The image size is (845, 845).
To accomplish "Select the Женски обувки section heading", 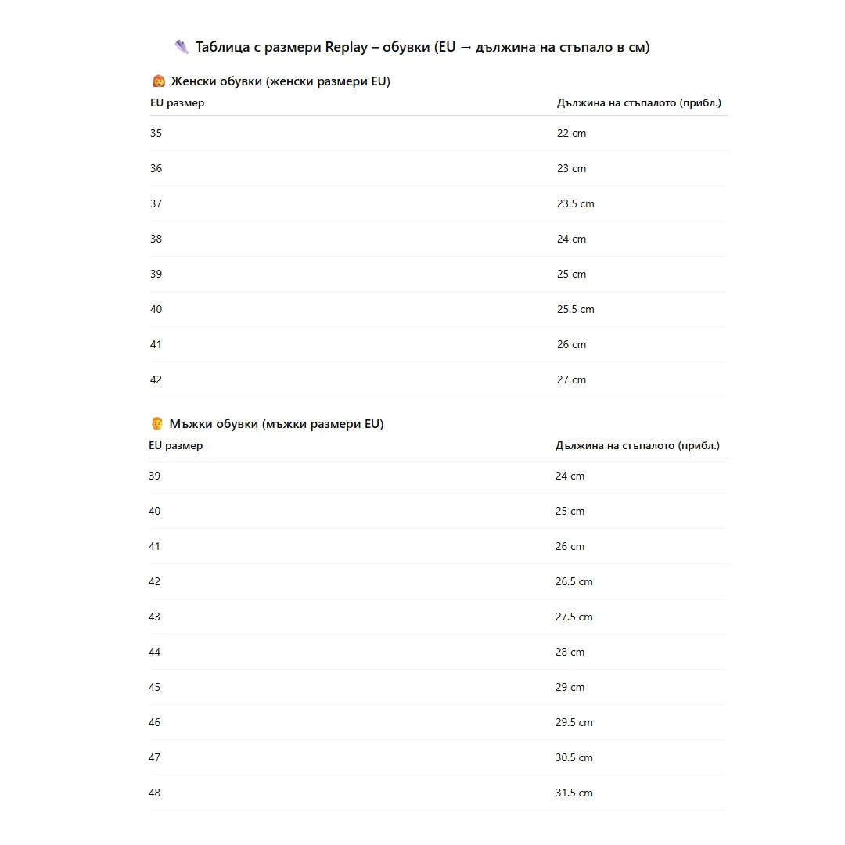I will [x=280, y=81].
